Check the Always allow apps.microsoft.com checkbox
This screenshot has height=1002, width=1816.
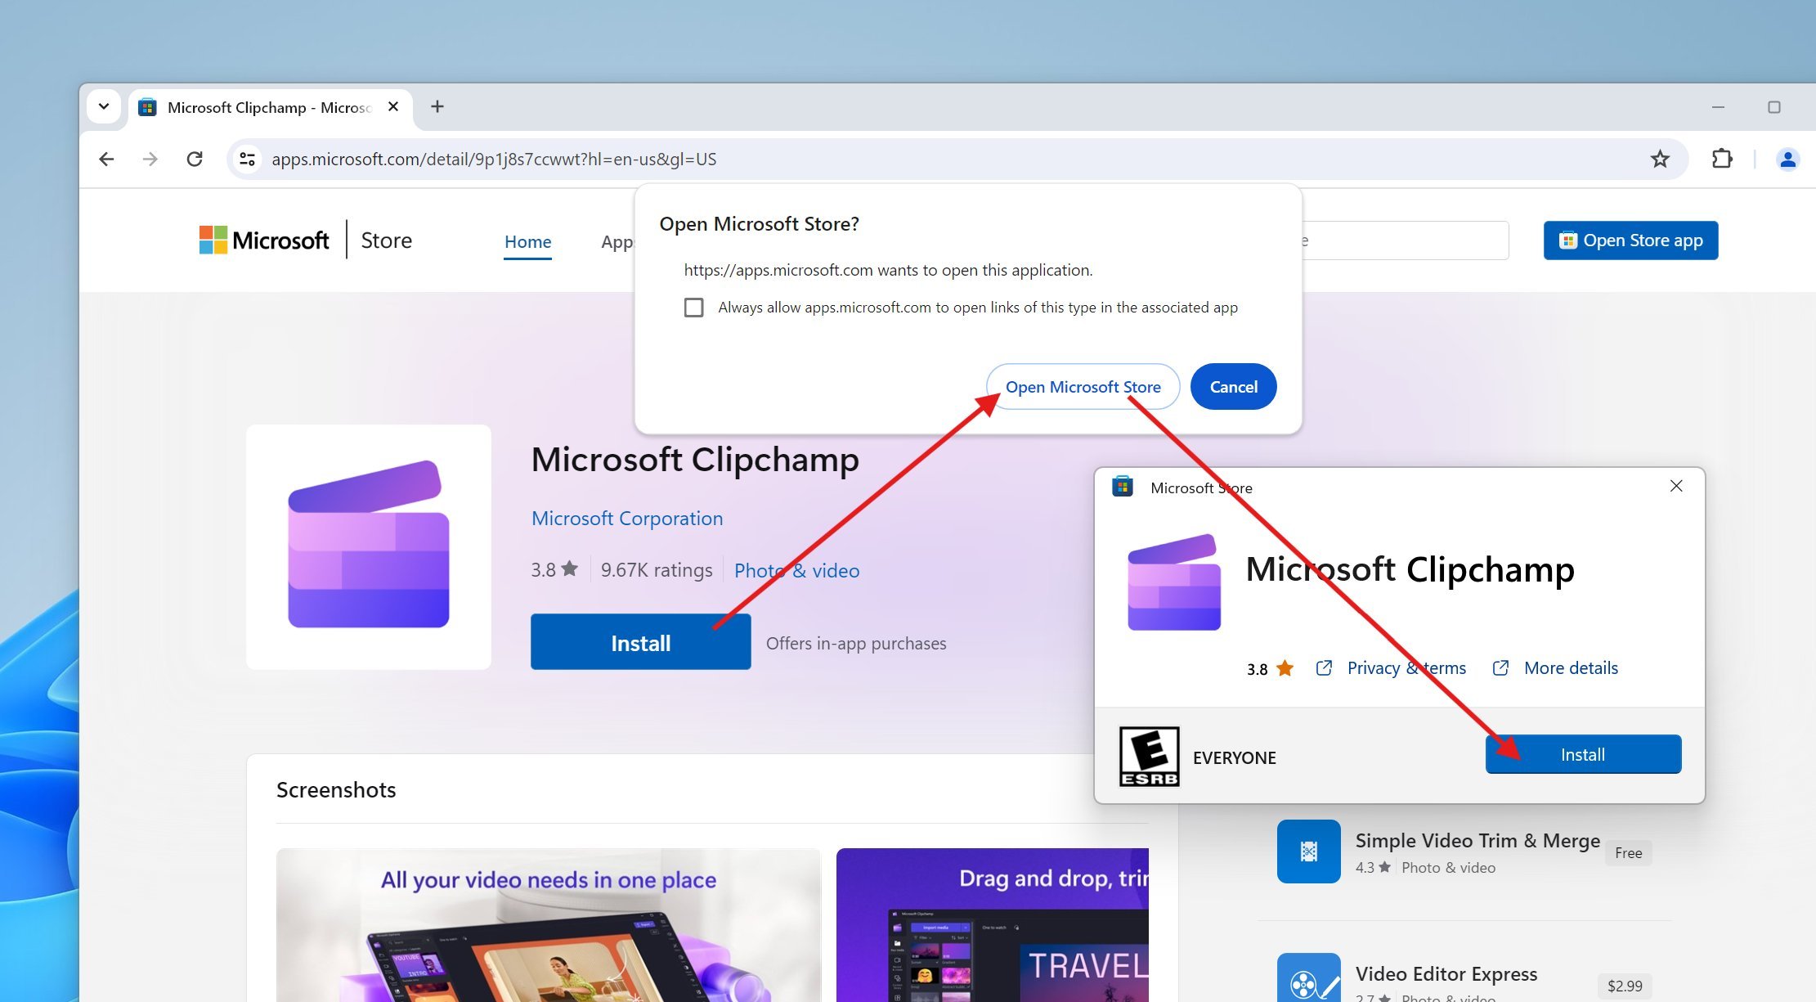click(x=693, y=308)
